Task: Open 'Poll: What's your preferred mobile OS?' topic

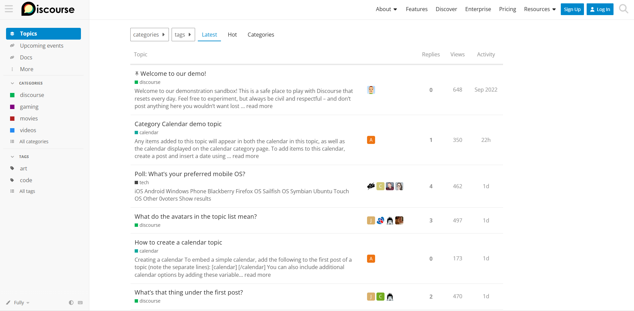Action: pyautogui.click(x=190, y=174)
